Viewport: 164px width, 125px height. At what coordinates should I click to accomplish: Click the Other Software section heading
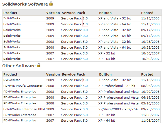coord(19,66)
